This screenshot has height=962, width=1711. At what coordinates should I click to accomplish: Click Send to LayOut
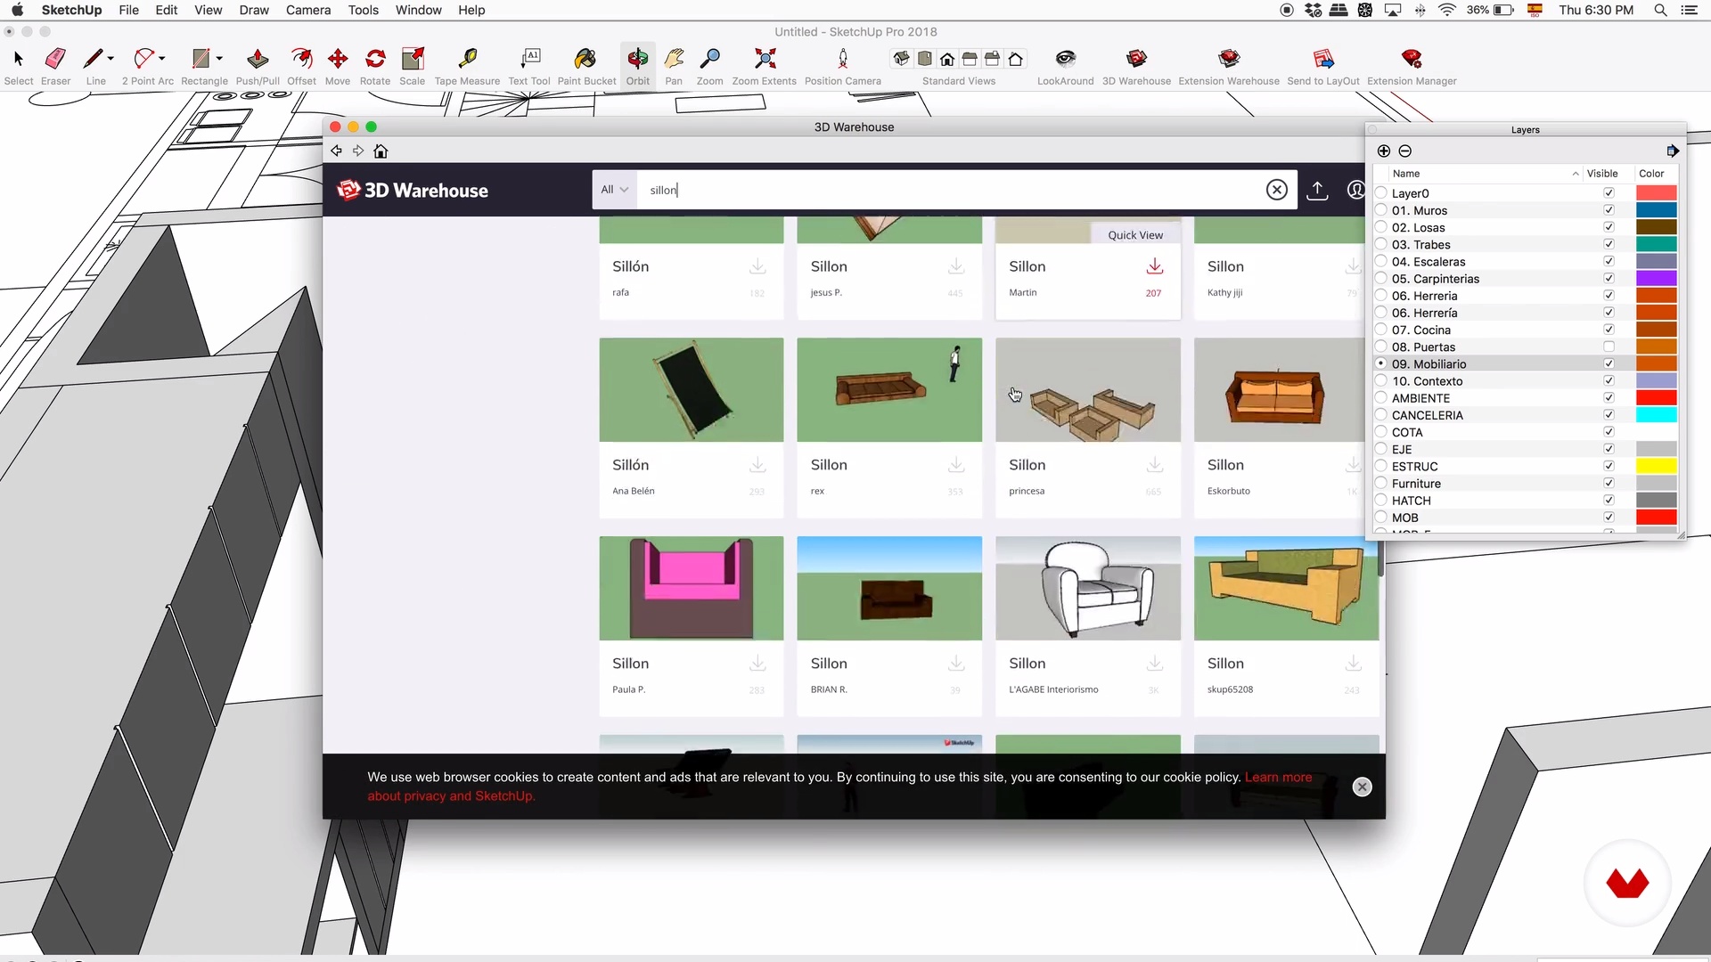click(1323, 66)
